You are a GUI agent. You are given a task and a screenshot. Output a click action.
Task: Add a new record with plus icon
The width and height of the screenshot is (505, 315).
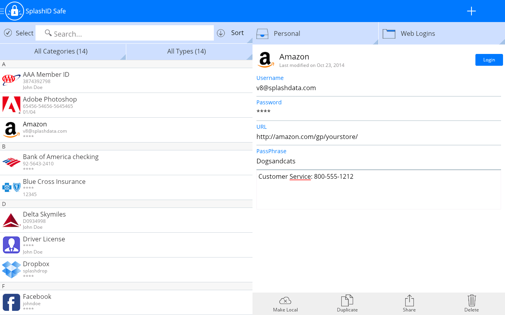[x=471, y=11]
